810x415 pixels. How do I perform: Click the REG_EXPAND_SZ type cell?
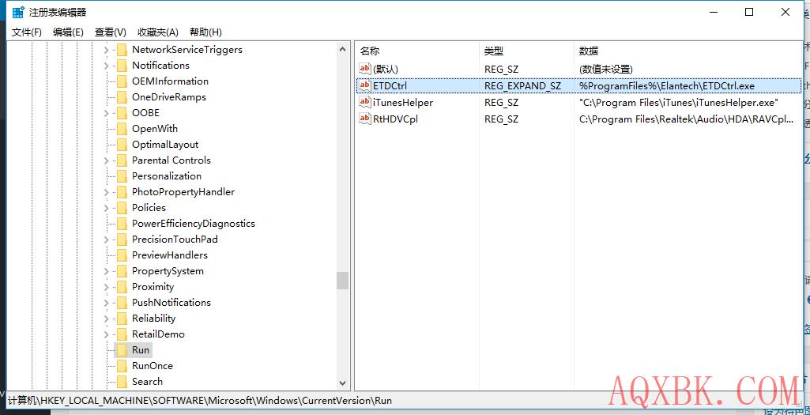pyautogui.click(x=522, y=86)
